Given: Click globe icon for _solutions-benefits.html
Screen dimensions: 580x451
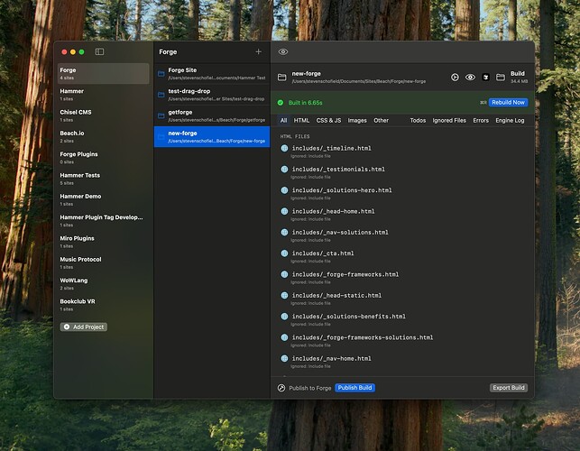Looking at the screenshot, I should click(x=284, y=317).
